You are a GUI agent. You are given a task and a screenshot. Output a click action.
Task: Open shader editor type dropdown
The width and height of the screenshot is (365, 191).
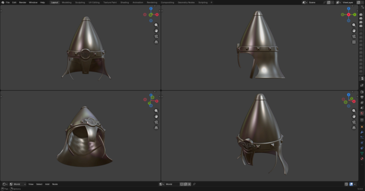[5, 184]
